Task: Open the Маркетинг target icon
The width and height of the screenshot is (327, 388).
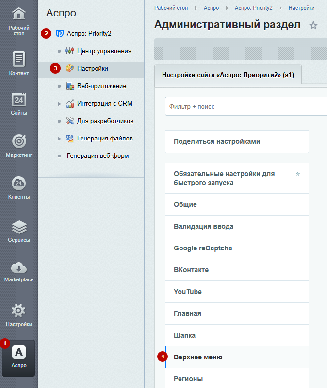Action: coord(19,141)
